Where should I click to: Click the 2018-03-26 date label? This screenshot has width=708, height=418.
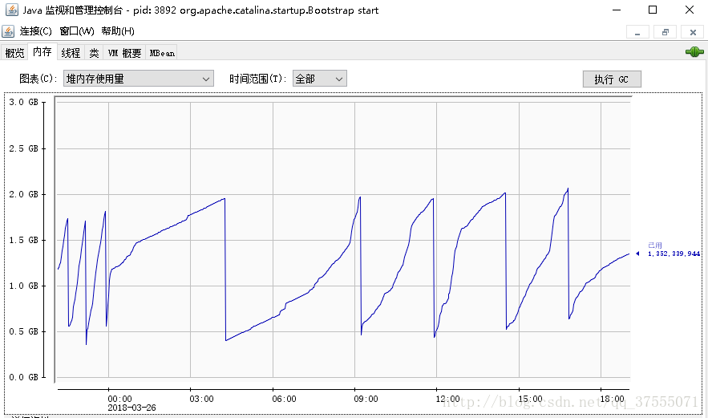click(131, 408)
